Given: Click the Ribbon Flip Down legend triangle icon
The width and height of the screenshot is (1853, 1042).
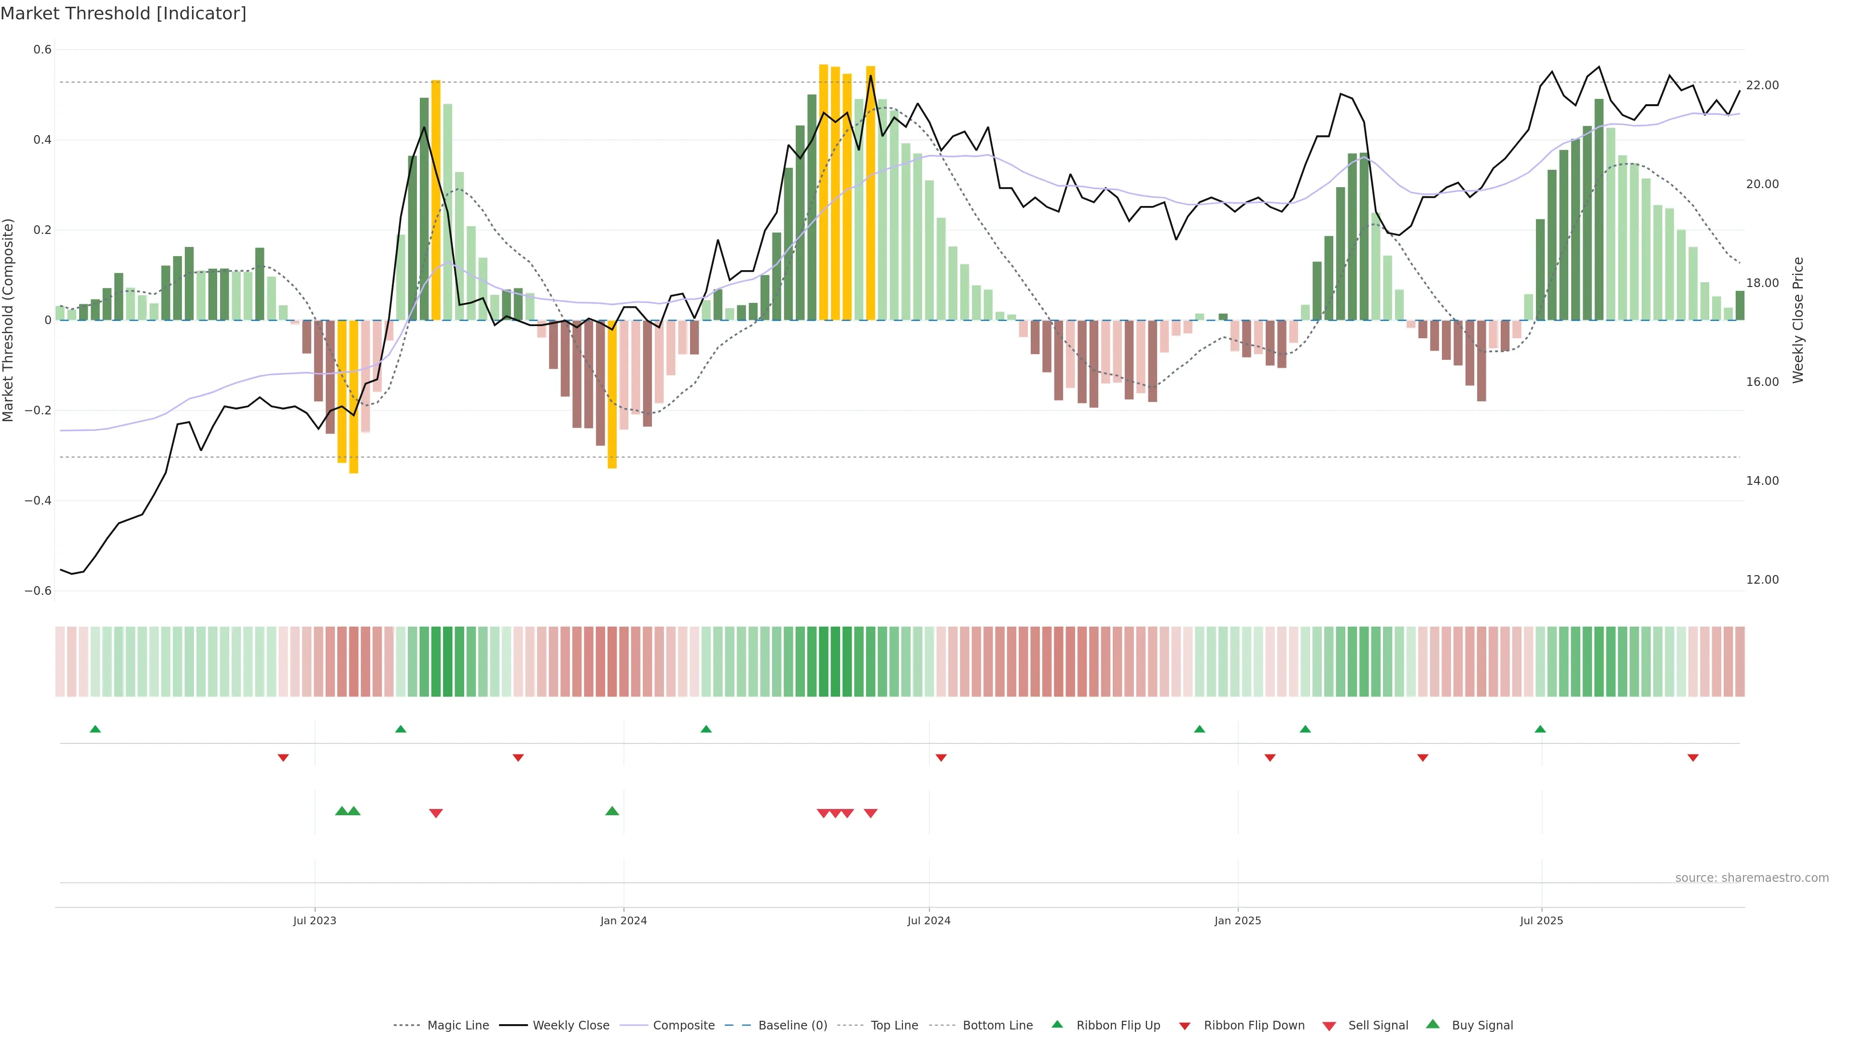Looking at the screenshot, I should point(1185,1026).
